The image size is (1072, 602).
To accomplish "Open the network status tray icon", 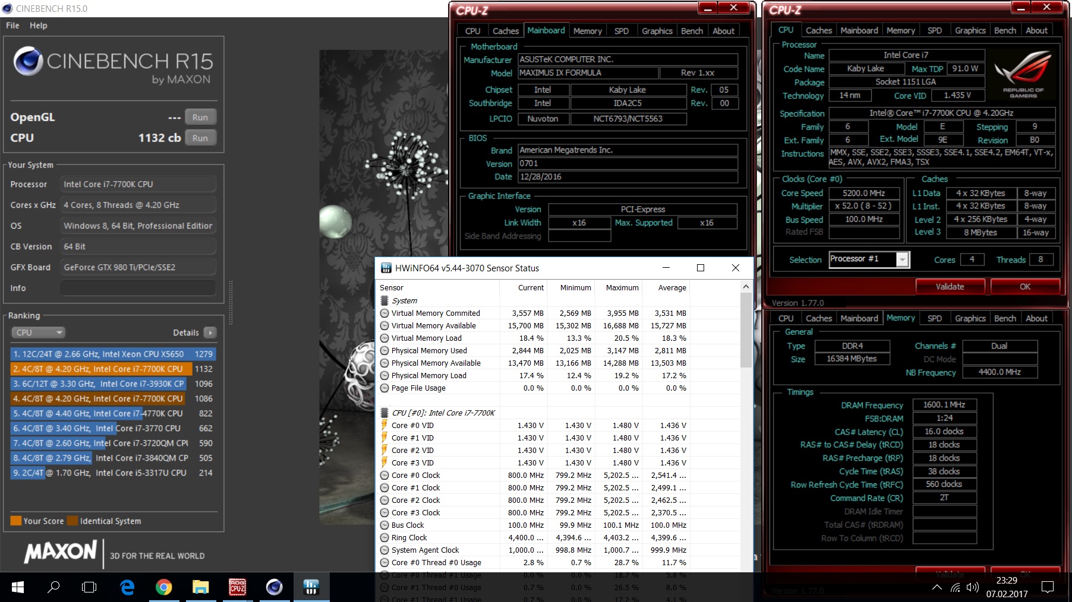I will (x=955, y=588).
